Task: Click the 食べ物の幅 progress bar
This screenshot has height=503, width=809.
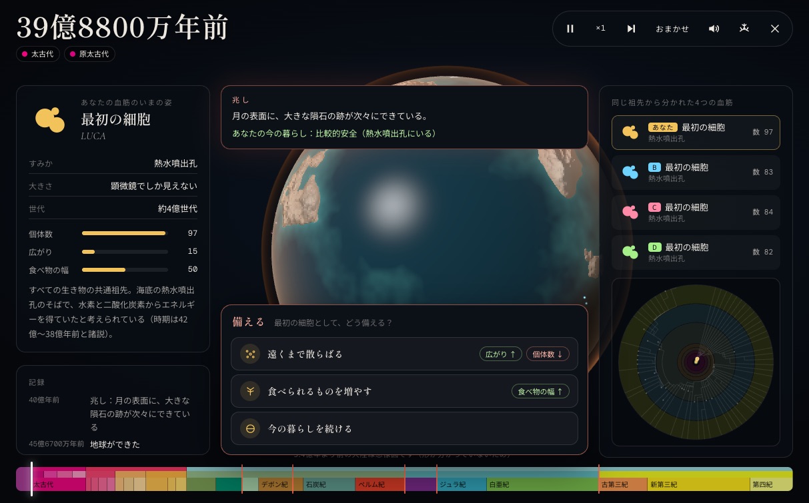Action: [x=125, y=269]
